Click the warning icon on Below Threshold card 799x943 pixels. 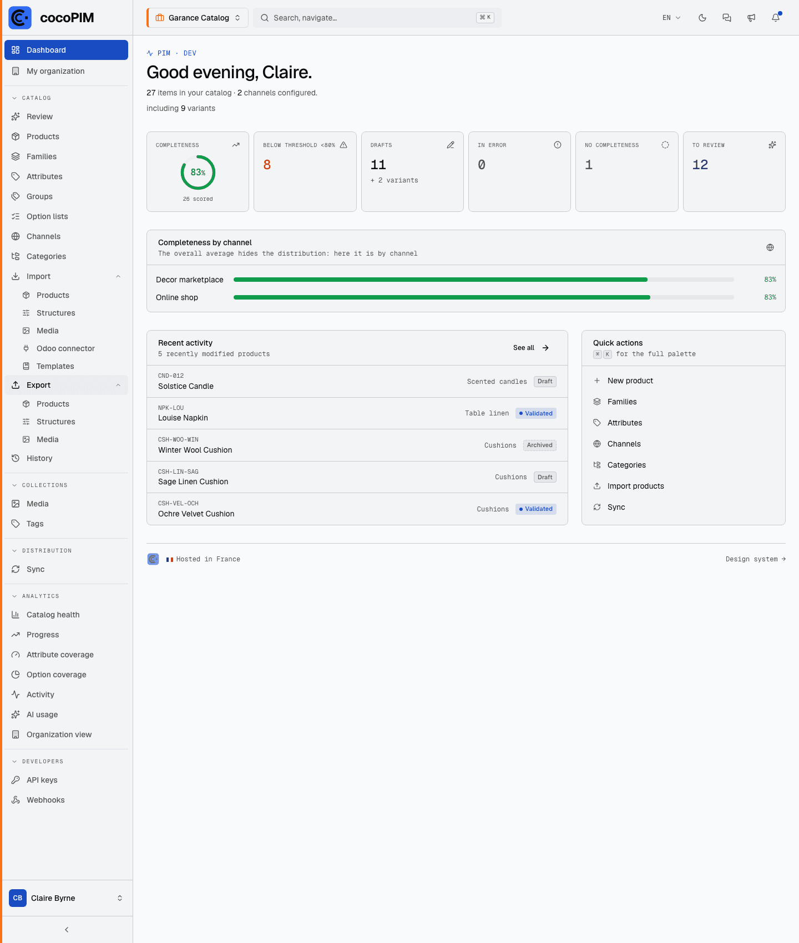pyautogui.click(x=343, y=145)
